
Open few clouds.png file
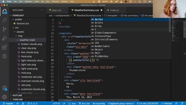point(28,52)
